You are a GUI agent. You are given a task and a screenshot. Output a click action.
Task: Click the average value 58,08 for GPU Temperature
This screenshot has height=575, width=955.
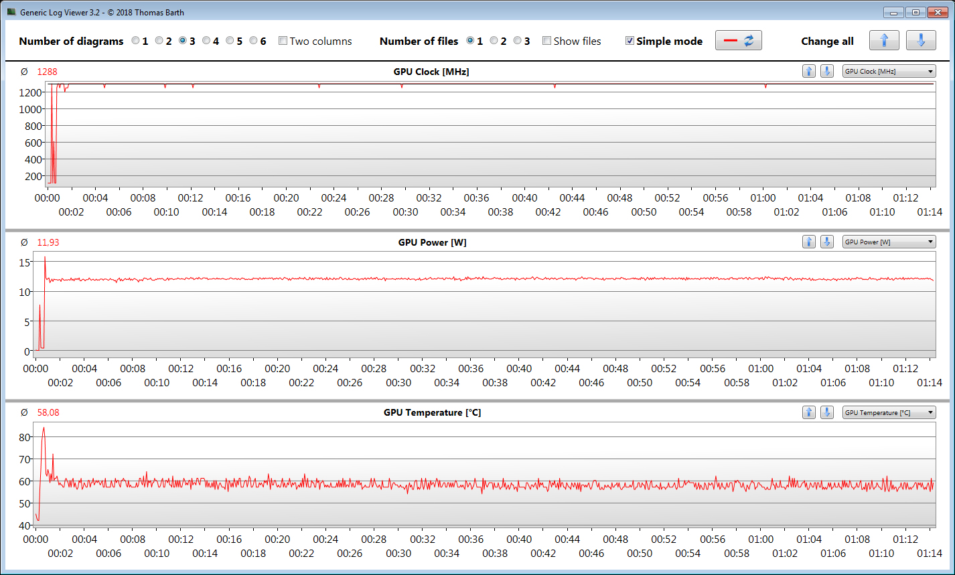[48, 413]
